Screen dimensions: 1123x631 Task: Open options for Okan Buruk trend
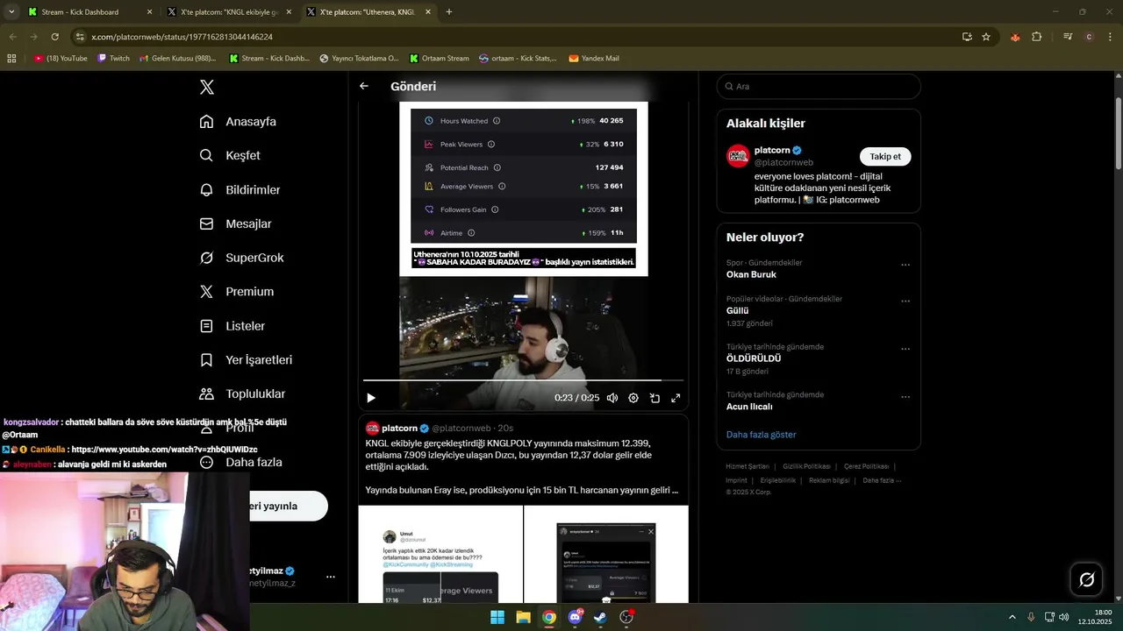pyautogui.click(x=905, y=265)
